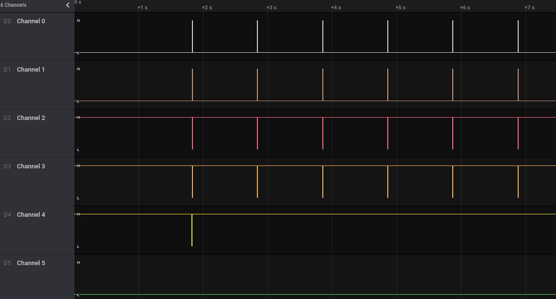Select the Channel 0 name label

[x=31, y=21]
